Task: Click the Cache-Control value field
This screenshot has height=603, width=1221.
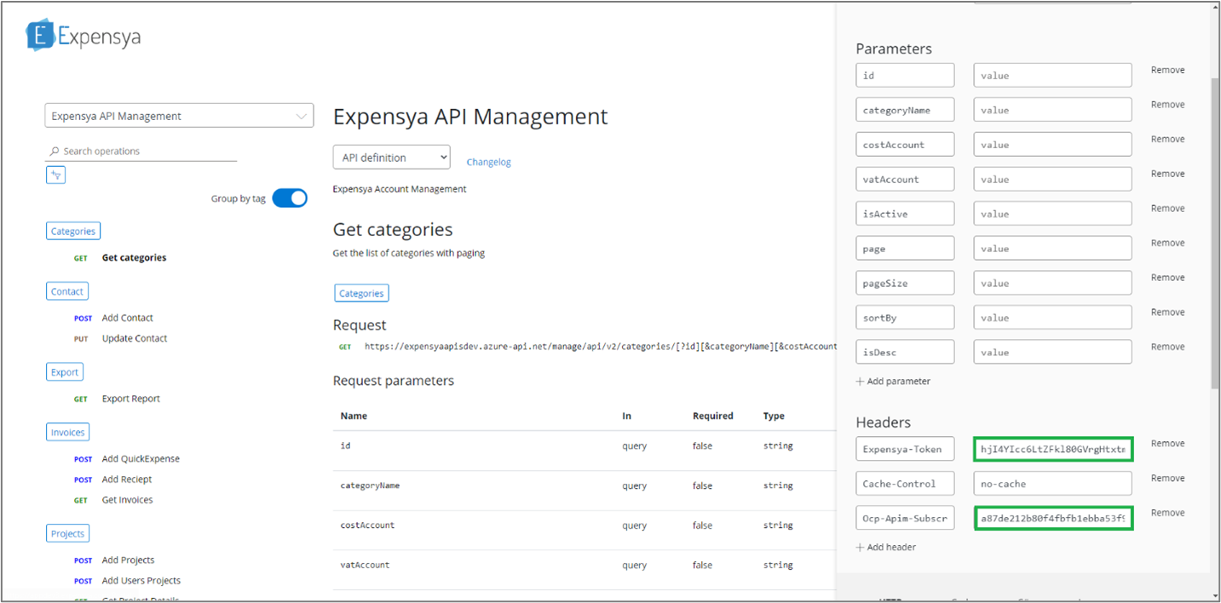Action: (1052, 484)
